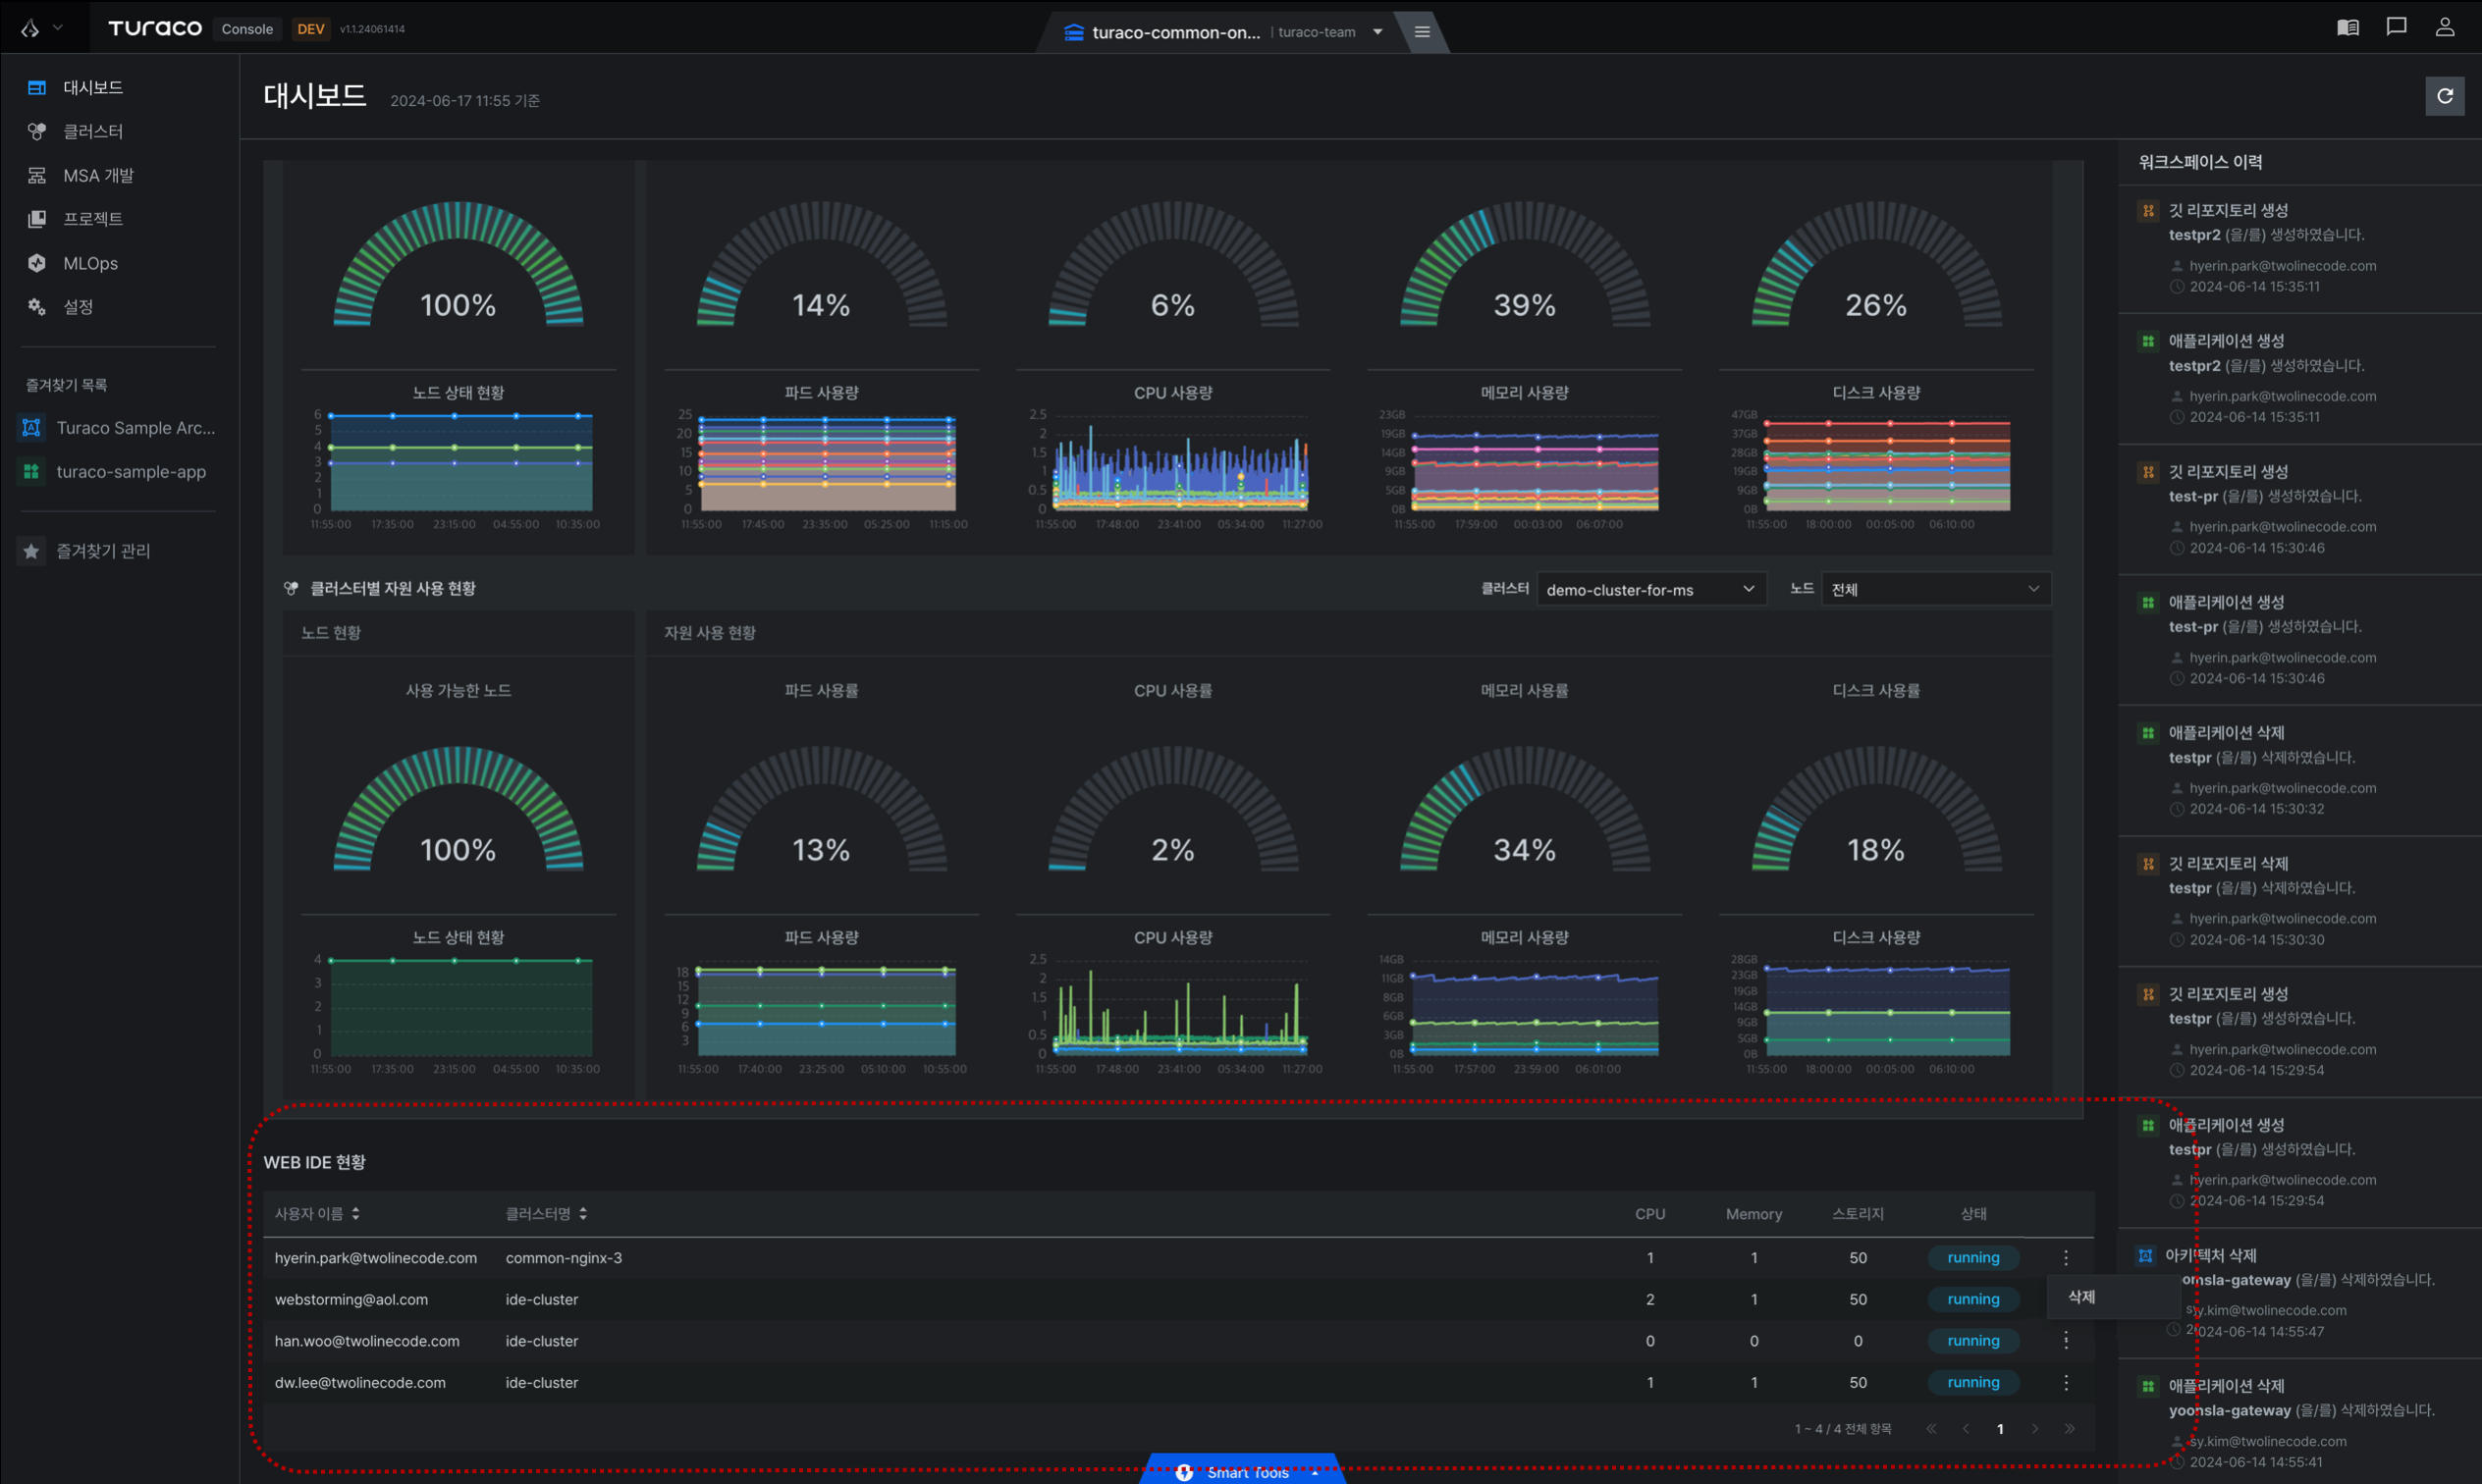The height and width of the screenshot is (1484, 2482).
Task: Go to 클러스터 in the sidebar
Action: pyautogui.click(x=93, y=131)
